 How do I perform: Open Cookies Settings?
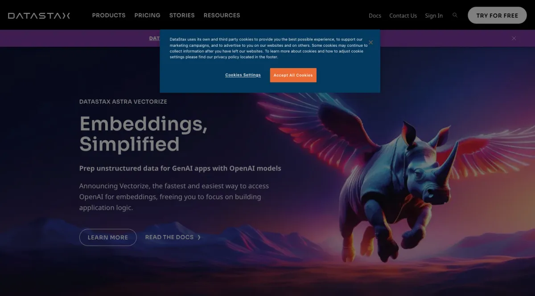pos(243,75)
